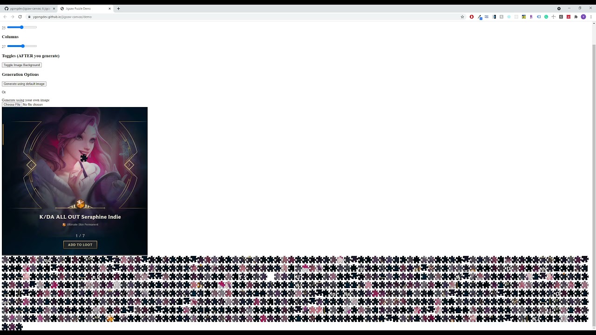Click 'Toggles (AFTER you generate)' heading
This screenshot has width=596, height=335.
click(x=31, y=56)
